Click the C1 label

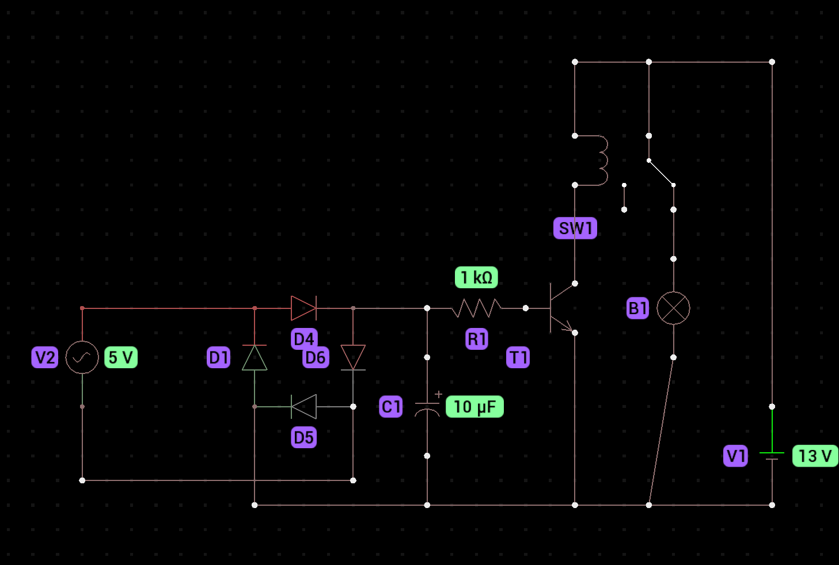pyautogui.click(x=391, y=407)
